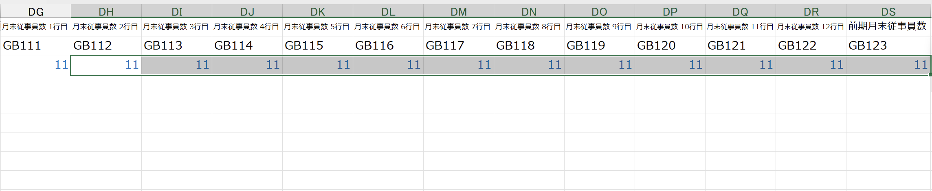Click the active cell under GB112
This screenshot has height=191, width=932.
tap(106, 65)
